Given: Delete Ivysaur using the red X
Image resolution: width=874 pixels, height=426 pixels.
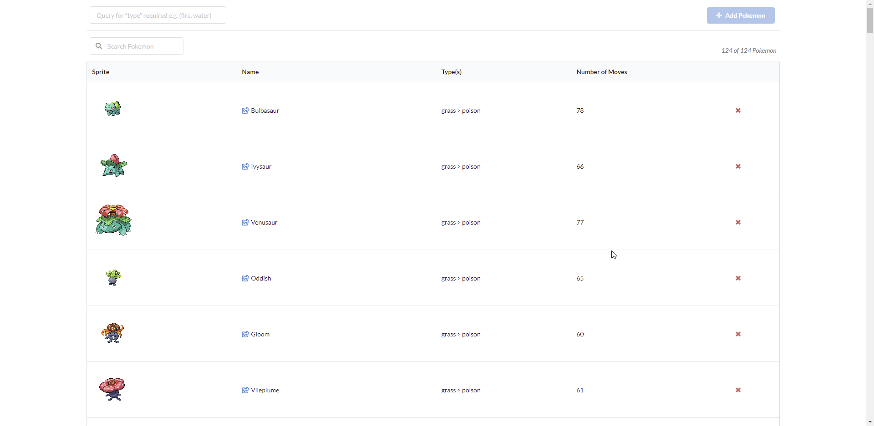Looking at the screenshot, I should point(737,166).
